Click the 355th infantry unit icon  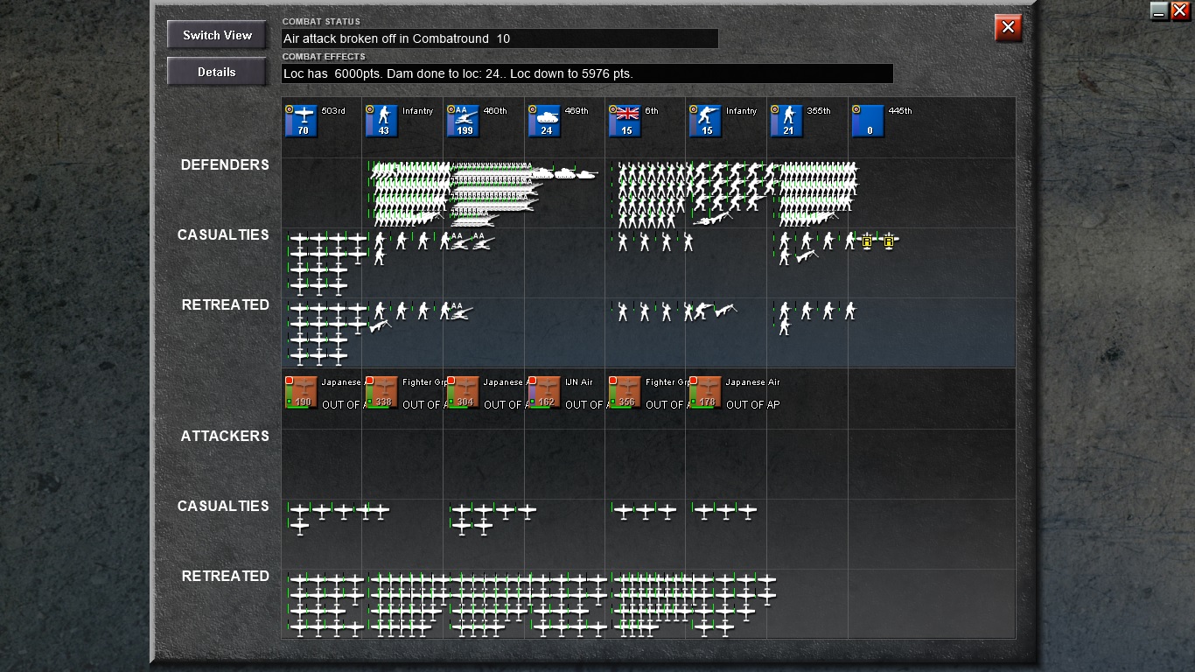click(787, 122)
